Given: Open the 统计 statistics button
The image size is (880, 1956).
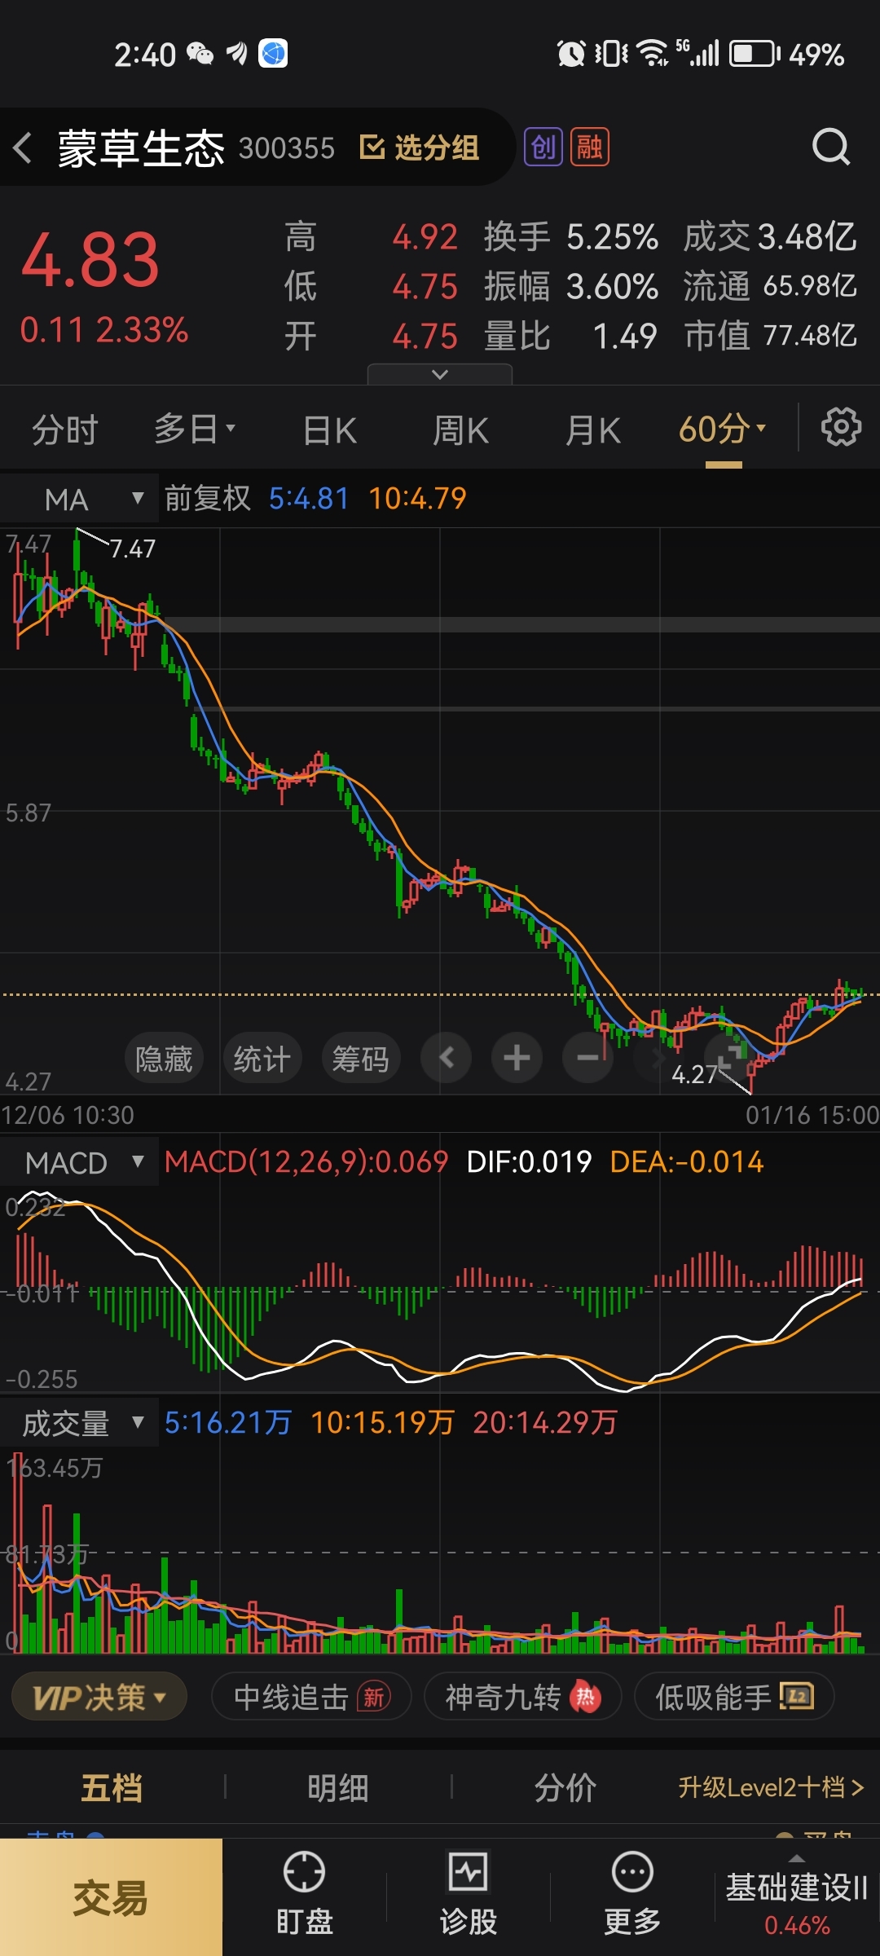Looking at the screenshot, I should coord(262,1059).
